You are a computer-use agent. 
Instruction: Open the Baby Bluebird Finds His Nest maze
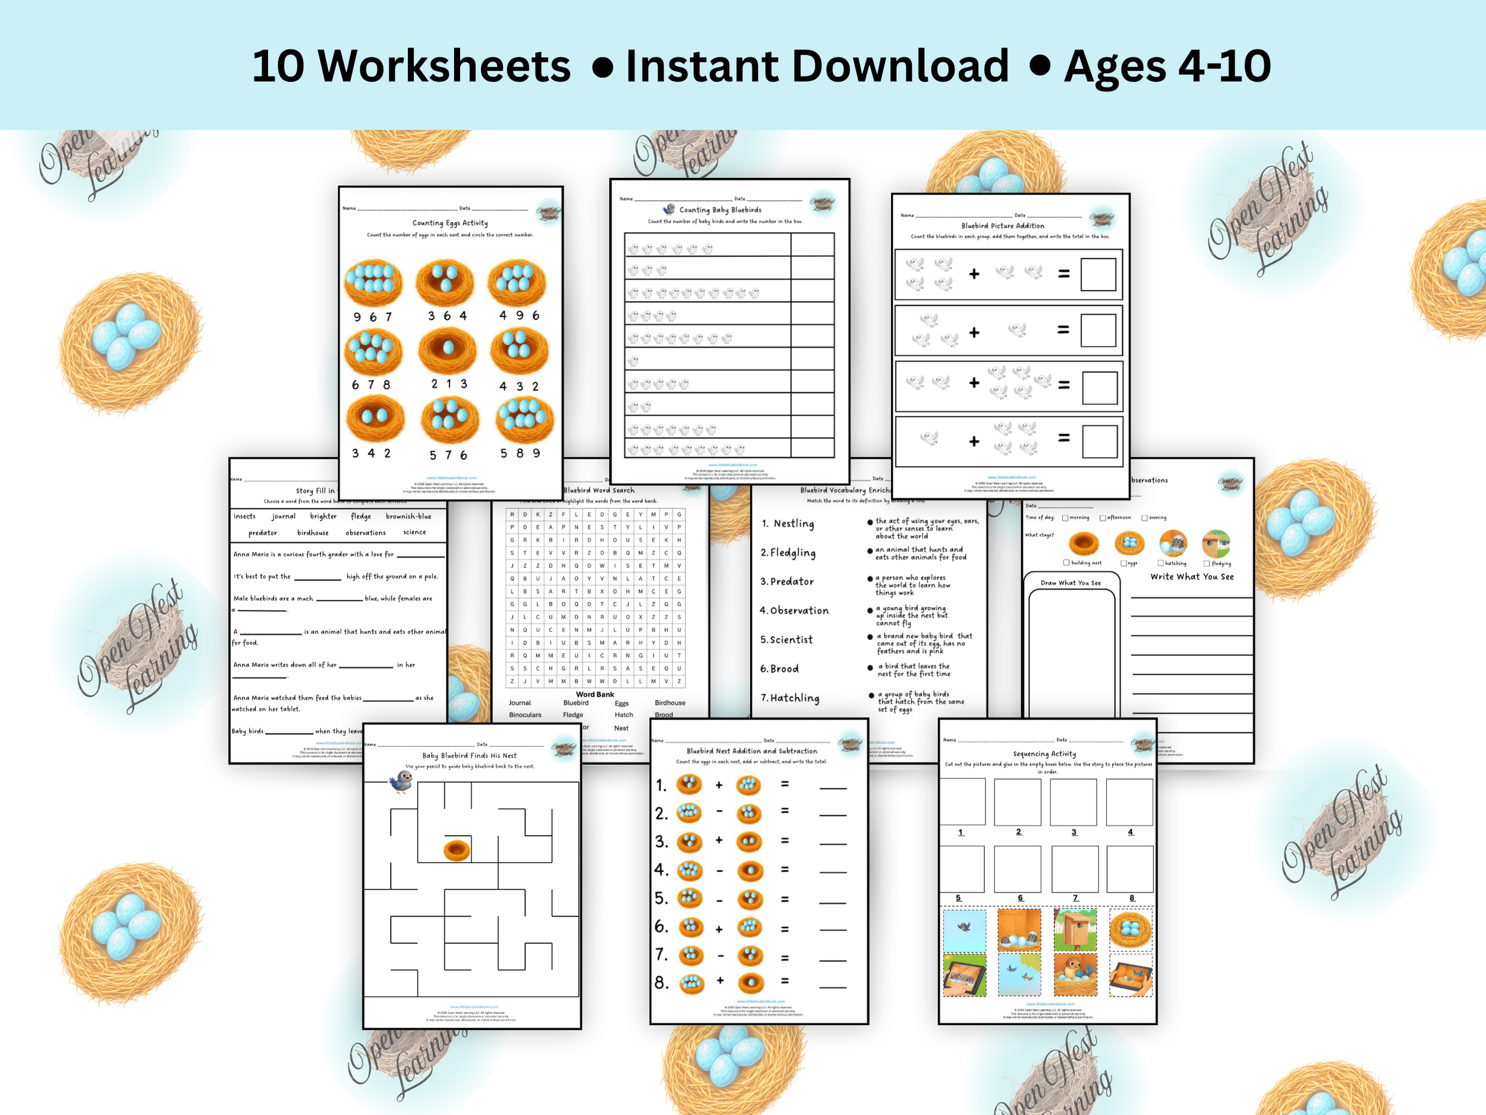(x=471, y=876)
